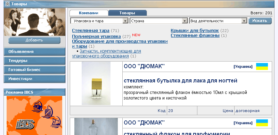Open the Объявления menu section

coord(34,52)
